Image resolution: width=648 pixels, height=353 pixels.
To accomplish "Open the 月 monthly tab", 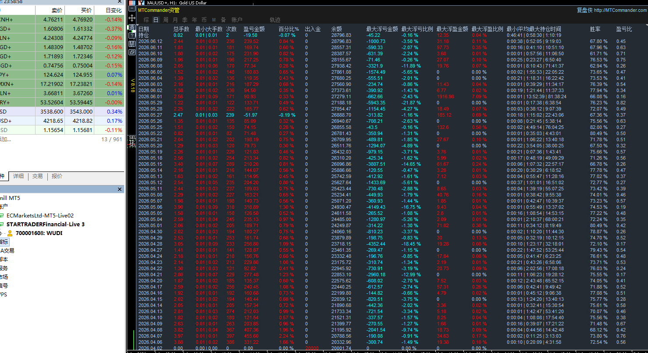I will point(175,20).
